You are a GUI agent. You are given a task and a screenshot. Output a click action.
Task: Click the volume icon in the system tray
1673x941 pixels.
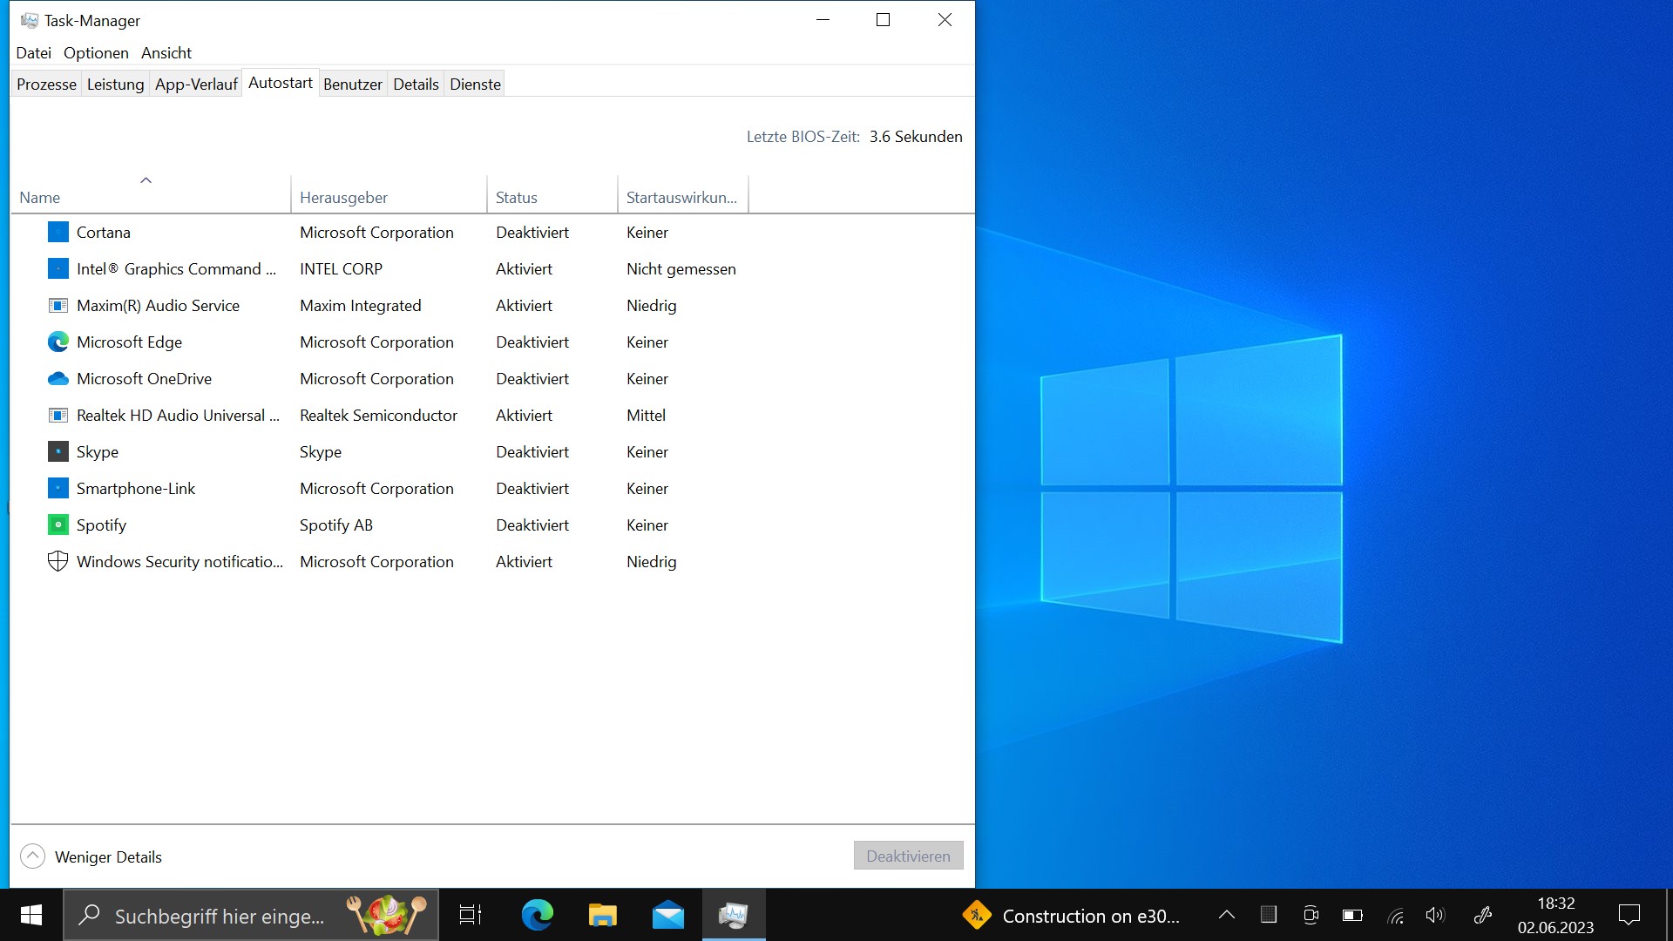click(1434, 915)
